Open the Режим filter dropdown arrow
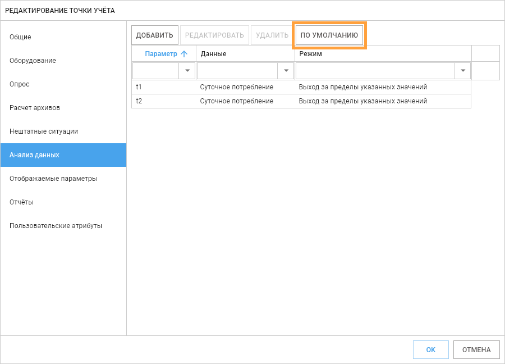 (463, 71)
